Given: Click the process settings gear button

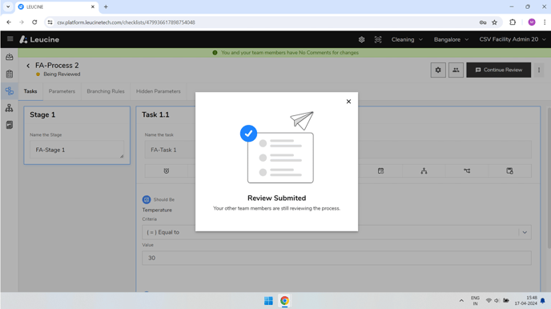Looking at the screenshot, I should pyautogui.click(x=438, y=70).
